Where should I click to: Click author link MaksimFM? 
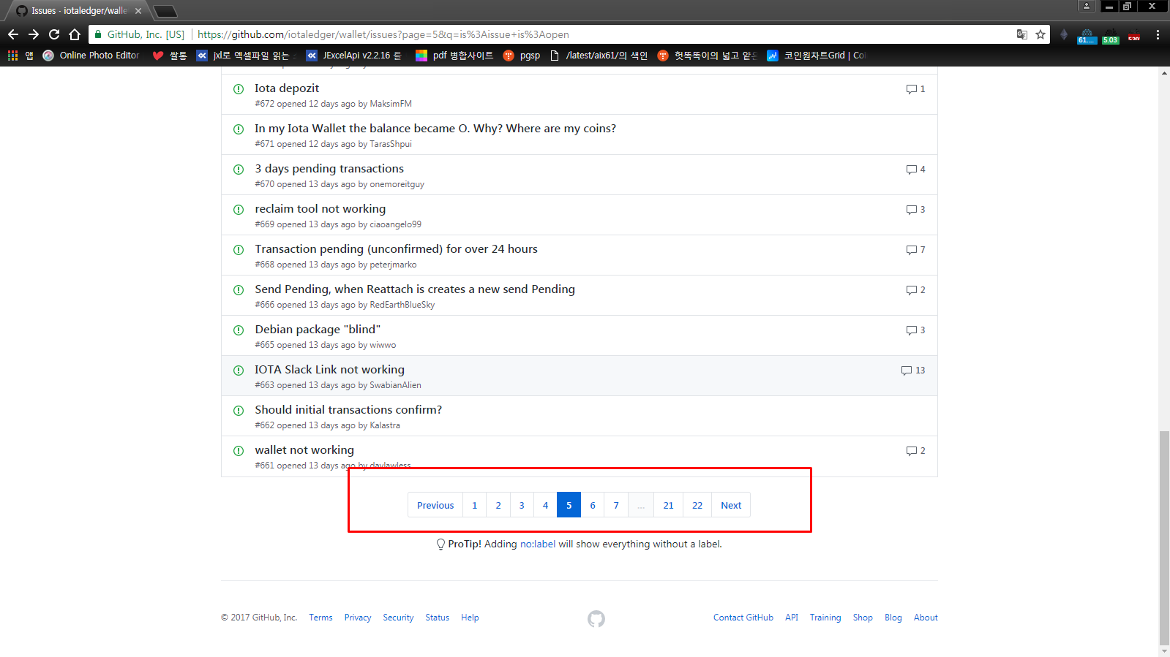(x=391, y=104)
